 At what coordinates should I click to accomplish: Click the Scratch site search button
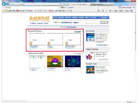point(104,22)
